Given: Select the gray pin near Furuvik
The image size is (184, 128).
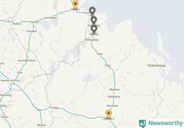Looking at the screenshot, I should click(x=92, y=11).
